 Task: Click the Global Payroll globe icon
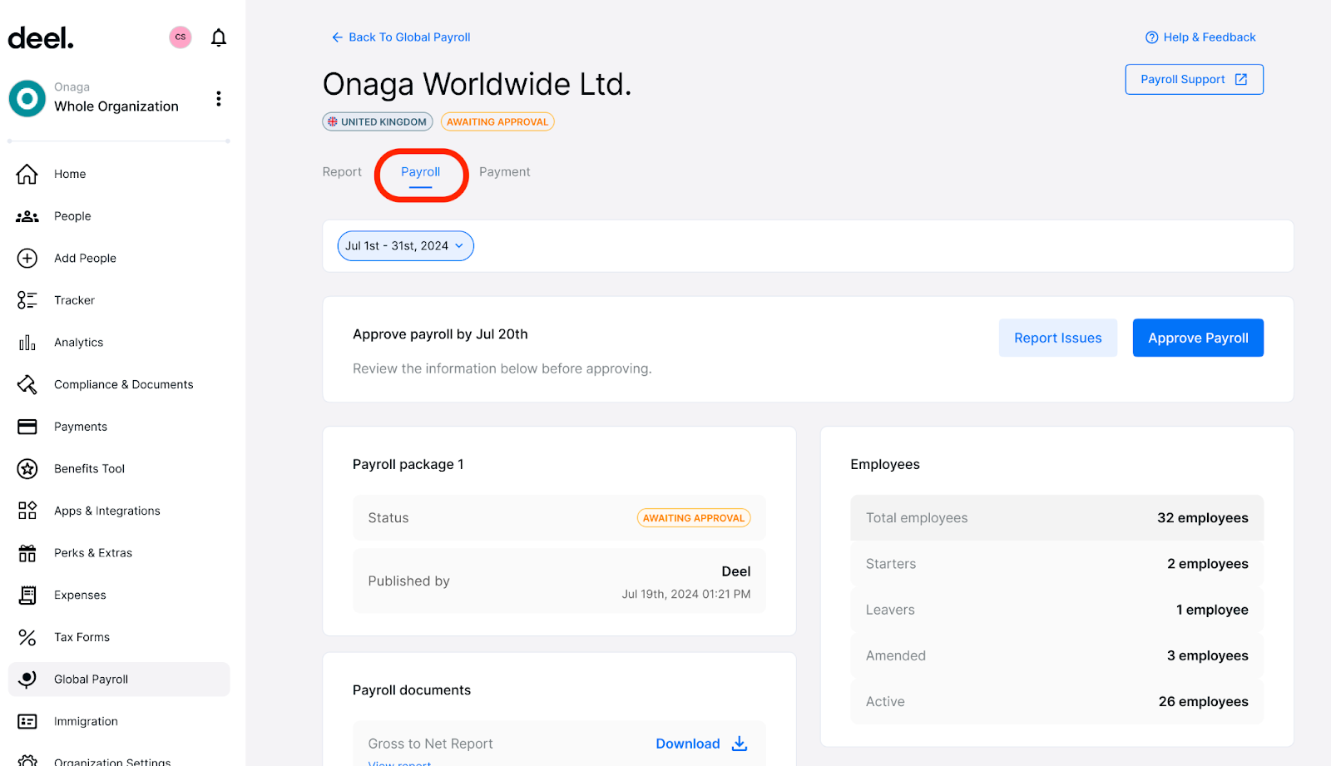pyautogui.click(x=27, y=680)
